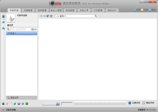Open the messages speech bubble sidebar icon
Screen dimensions: 158x112
pyautogui.click(x=3, y=22)
